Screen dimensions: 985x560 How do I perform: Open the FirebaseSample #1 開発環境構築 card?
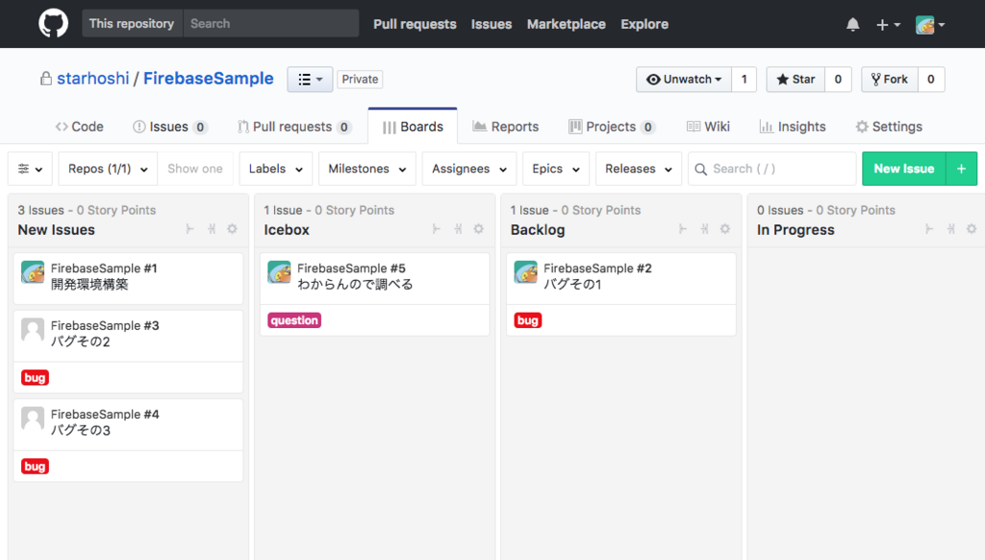pos(128,278)
